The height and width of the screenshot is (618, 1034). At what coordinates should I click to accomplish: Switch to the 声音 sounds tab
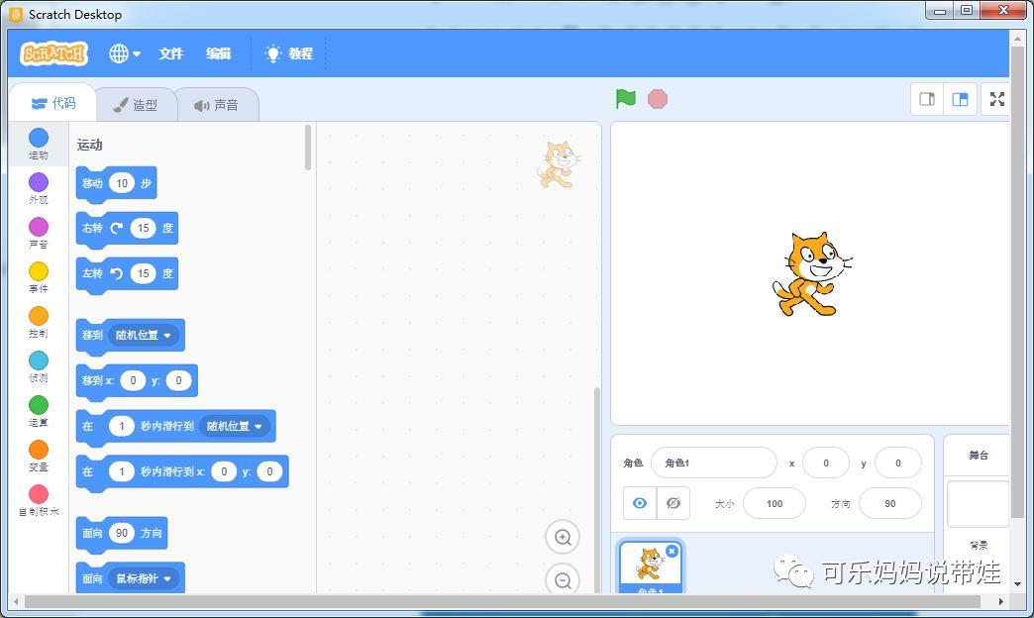217,105
